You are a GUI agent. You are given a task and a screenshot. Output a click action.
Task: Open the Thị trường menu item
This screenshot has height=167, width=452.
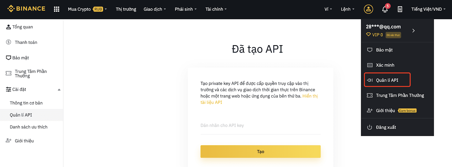126,9
